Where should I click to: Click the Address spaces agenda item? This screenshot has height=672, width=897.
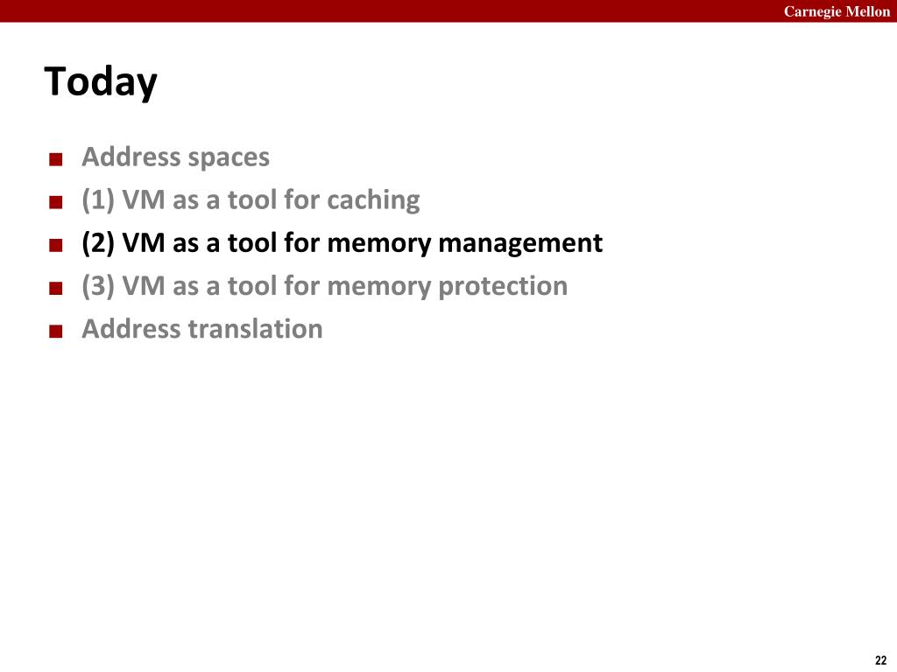pos(175,157)
